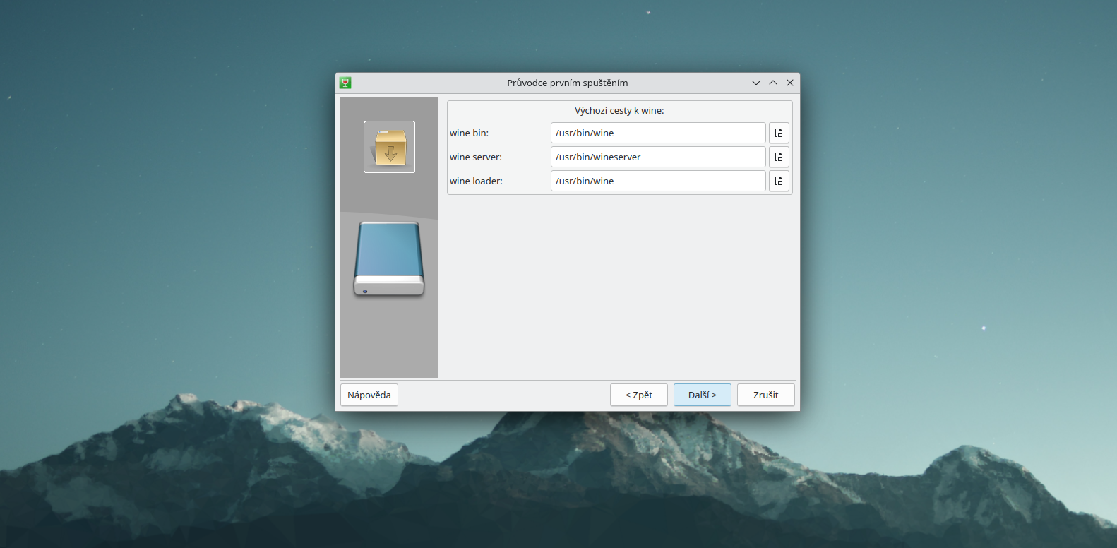Edit the wine server path field
This screenshot has width=1117, height=548.
tap(658, 157)
